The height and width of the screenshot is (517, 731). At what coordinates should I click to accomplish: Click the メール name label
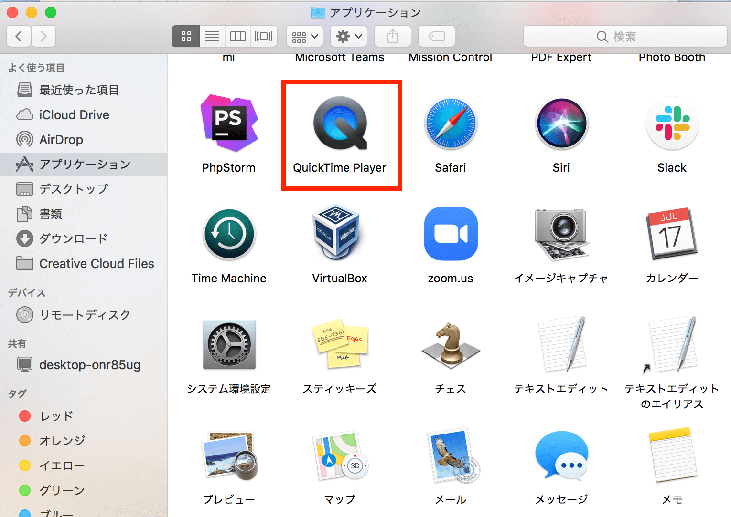[x=451, y=499]
